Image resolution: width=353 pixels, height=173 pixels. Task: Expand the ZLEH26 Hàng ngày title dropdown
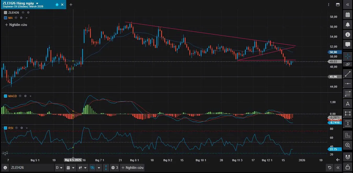click(37, 3)
